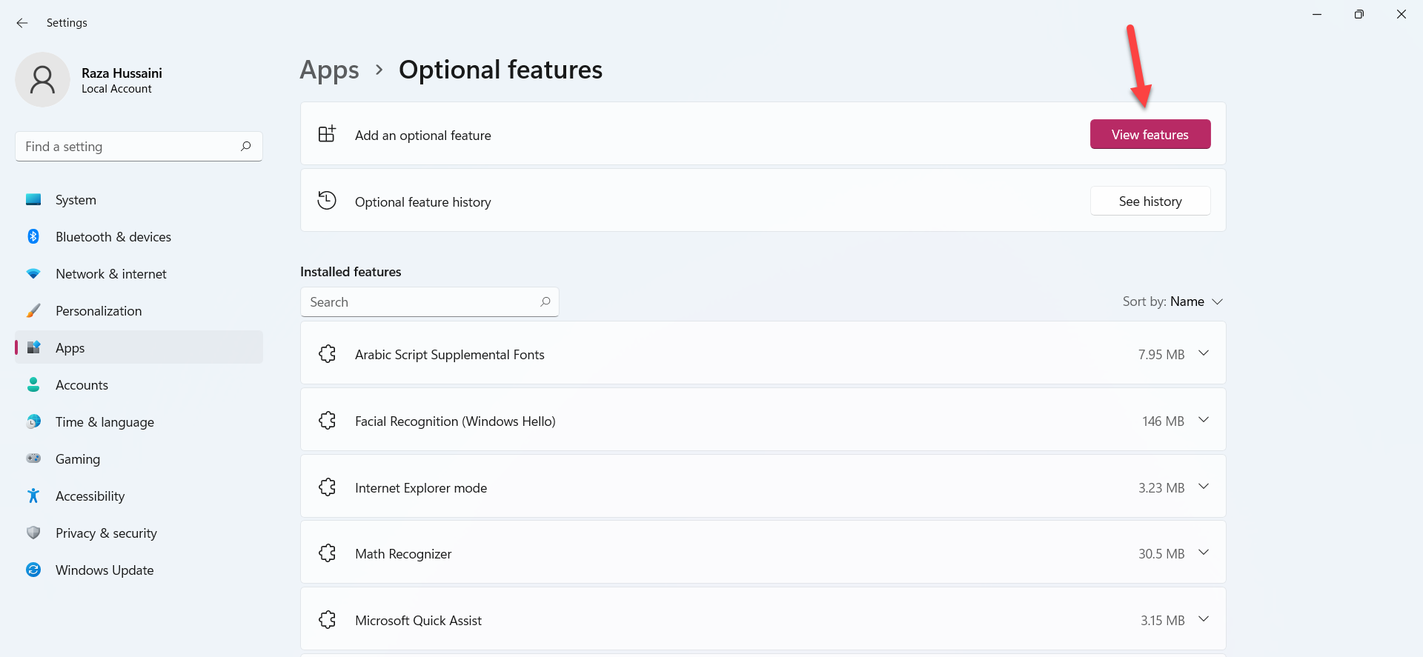Open System settings in sidebar

(76, 200)
